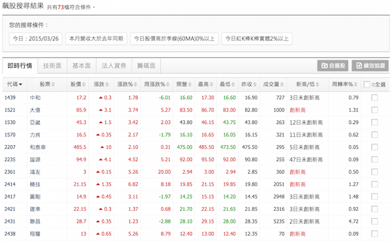Tick the checkbox for 2207 和泰車
Viewport: 392px width, 241px height.
click(x=374, y=147)
